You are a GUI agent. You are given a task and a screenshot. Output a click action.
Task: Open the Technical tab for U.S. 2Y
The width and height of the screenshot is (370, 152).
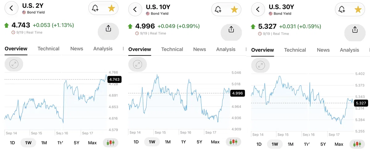[48, 48]
